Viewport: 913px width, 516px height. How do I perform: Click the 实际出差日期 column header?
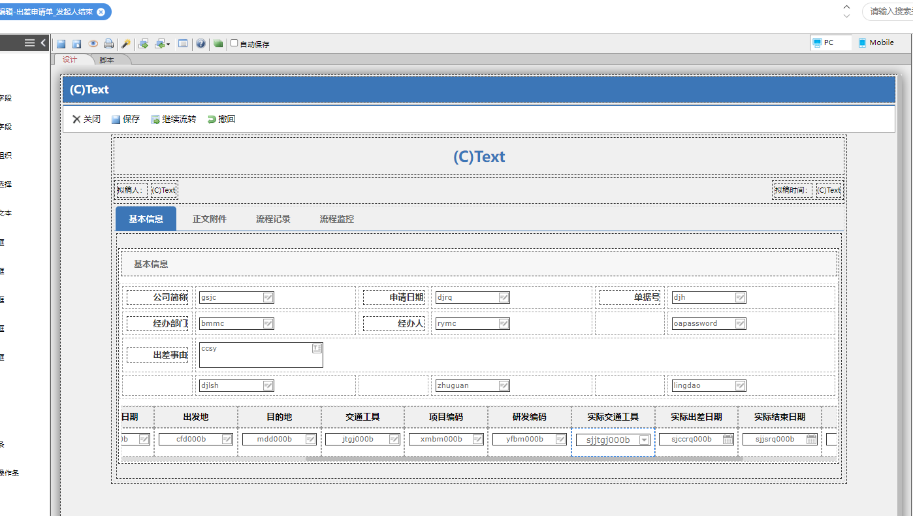pos(696,417)
